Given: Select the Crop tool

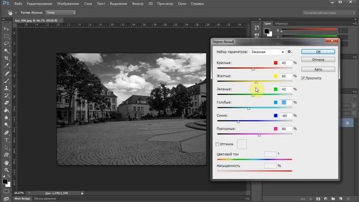Looking at the screenshot, I should pyautogui.click(x=6, y=58).
